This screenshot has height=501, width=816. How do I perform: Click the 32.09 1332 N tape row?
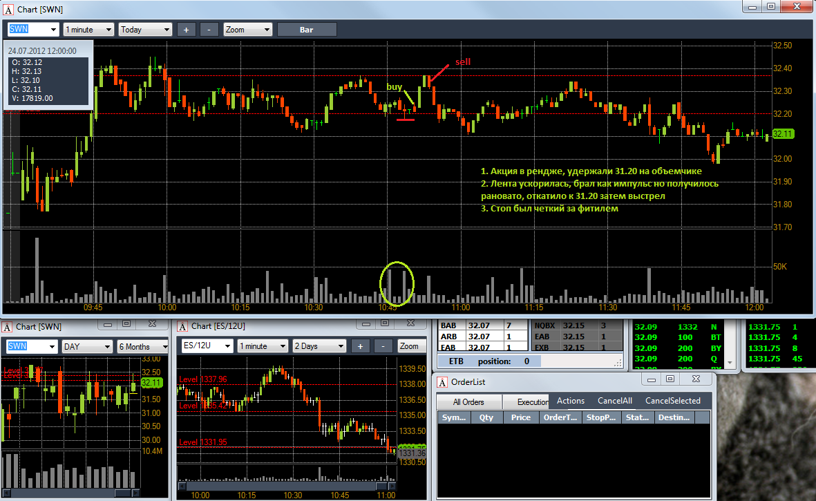[678, 327]
